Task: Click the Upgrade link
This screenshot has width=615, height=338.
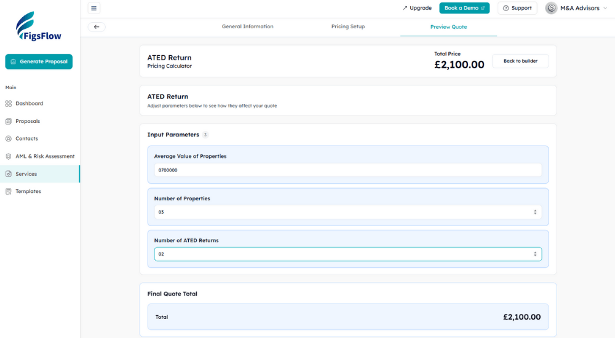Action: point(417,8)
